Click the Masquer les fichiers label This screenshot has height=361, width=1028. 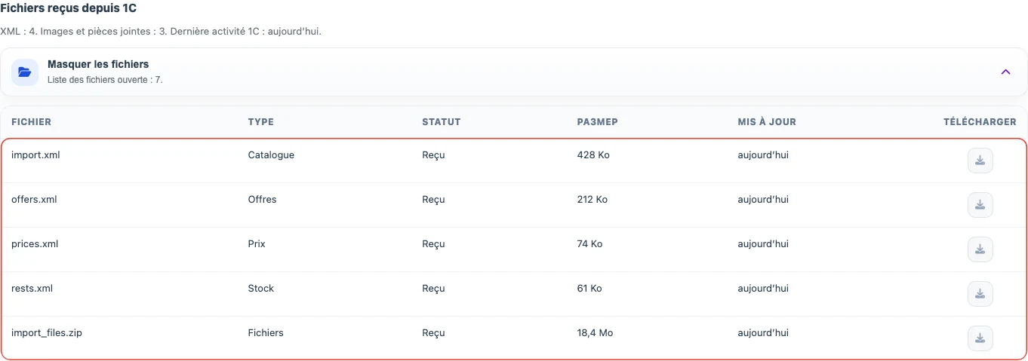[x=98, y=65]
